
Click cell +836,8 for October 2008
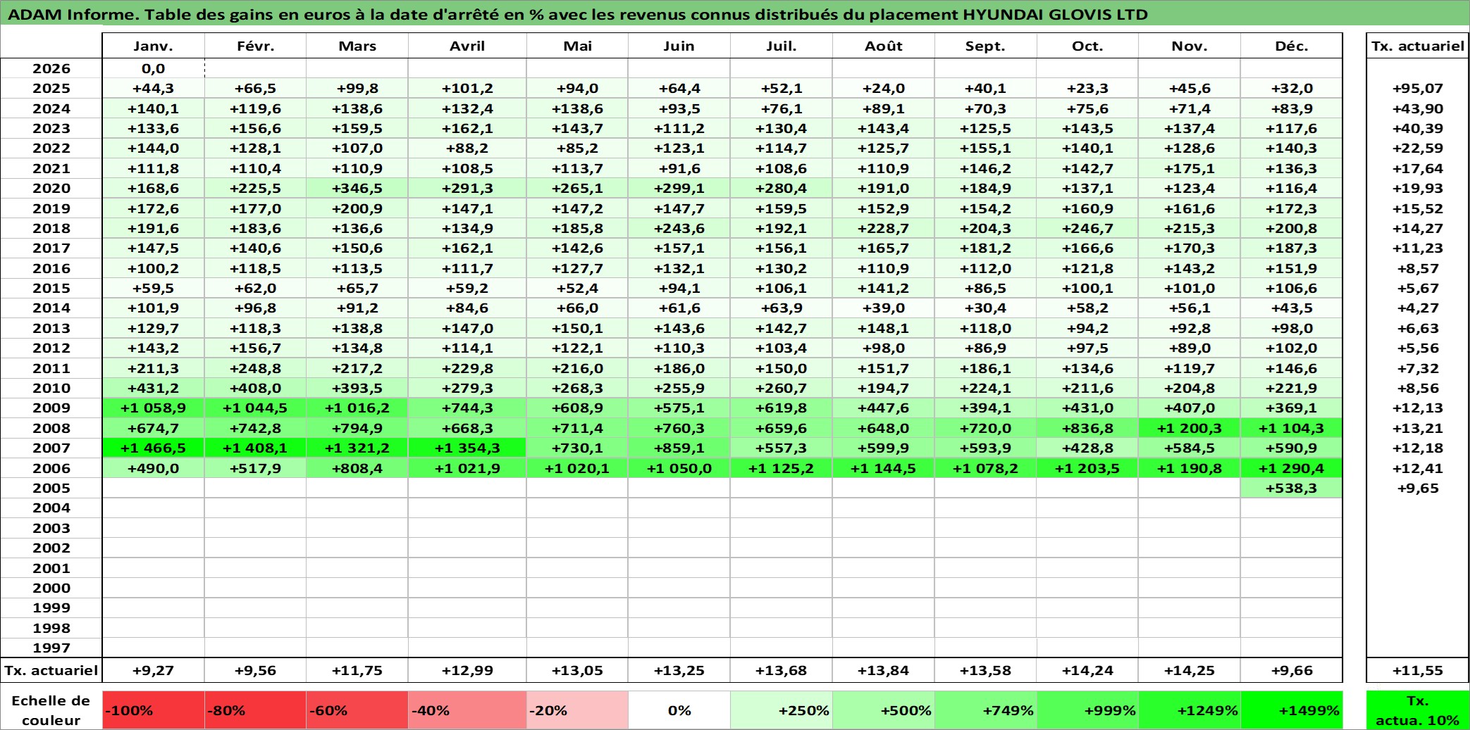(1087, 428)
